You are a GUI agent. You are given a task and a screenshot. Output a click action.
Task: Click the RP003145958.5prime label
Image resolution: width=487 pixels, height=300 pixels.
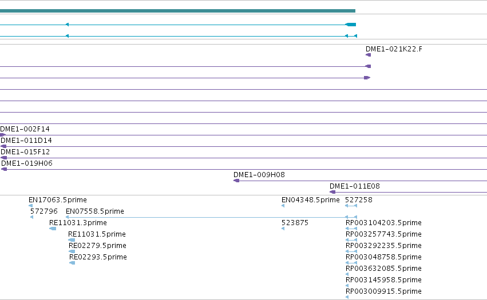pyautogui.click(x=383, y=280)
